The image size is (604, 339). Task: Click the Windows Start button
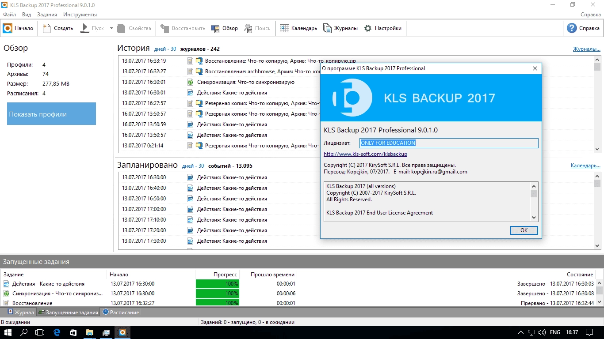9,332
